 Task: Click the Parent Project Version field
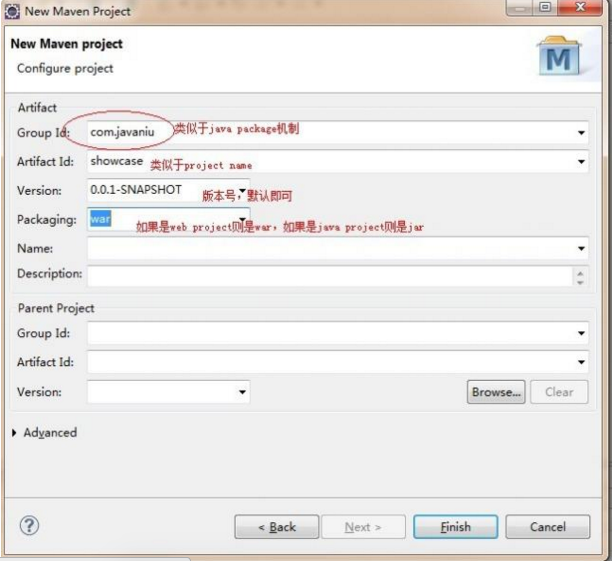[x=168, y=392]
